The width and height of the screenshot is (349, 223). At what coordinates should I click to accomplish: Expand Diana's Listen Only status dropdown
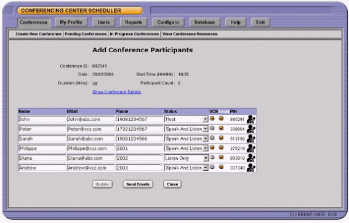pyautogui.click(x=187, y=158)
